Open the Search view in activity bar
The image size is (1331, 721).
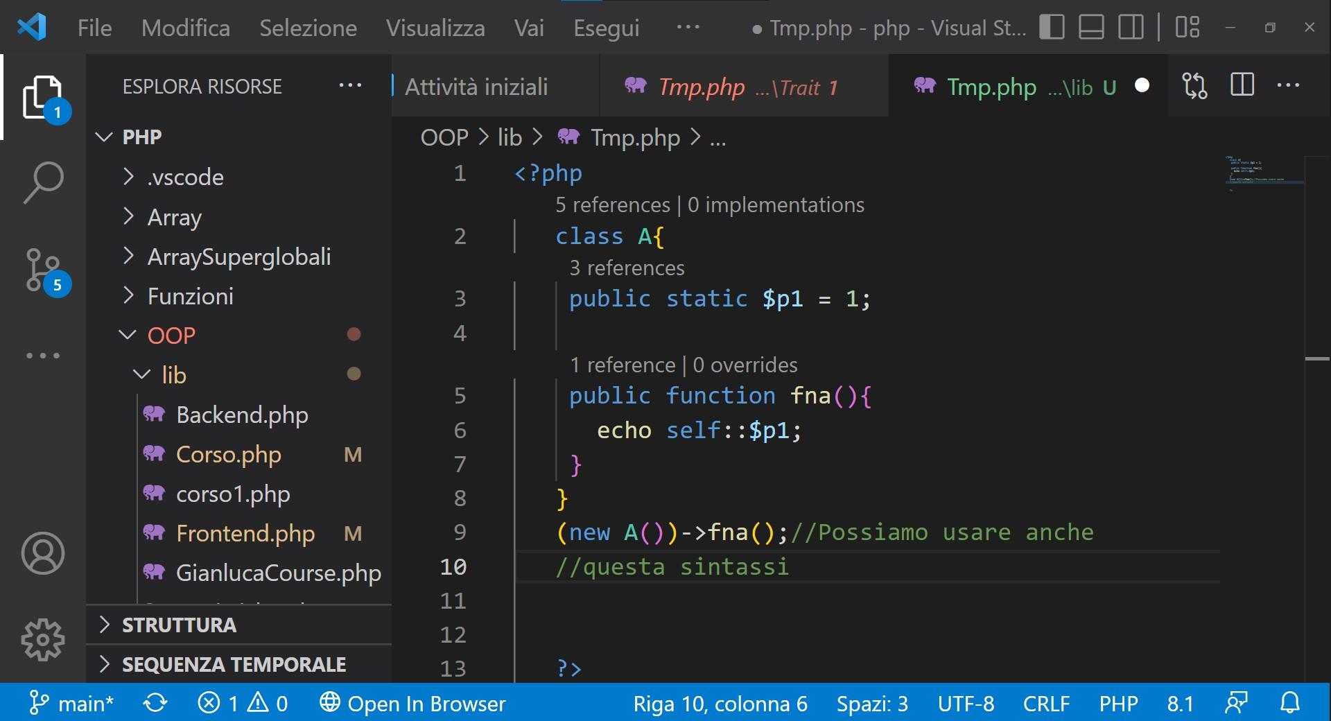(43, 182)
